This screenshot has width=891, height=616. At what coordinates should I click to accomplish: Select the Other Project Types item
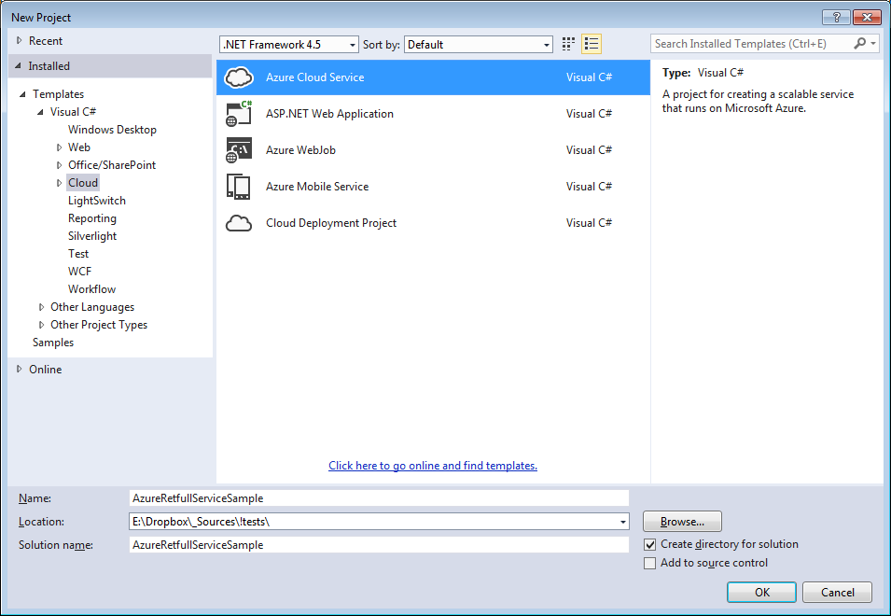[99, 325]
